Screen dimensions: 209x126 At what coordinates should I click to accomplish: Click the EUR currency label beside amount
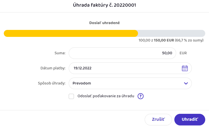pyautogui.click(x=183, y=53)
